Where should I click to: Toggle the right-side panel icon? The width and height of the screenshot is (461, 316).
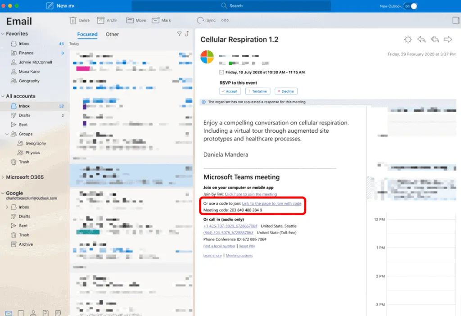tap(456, 20)
